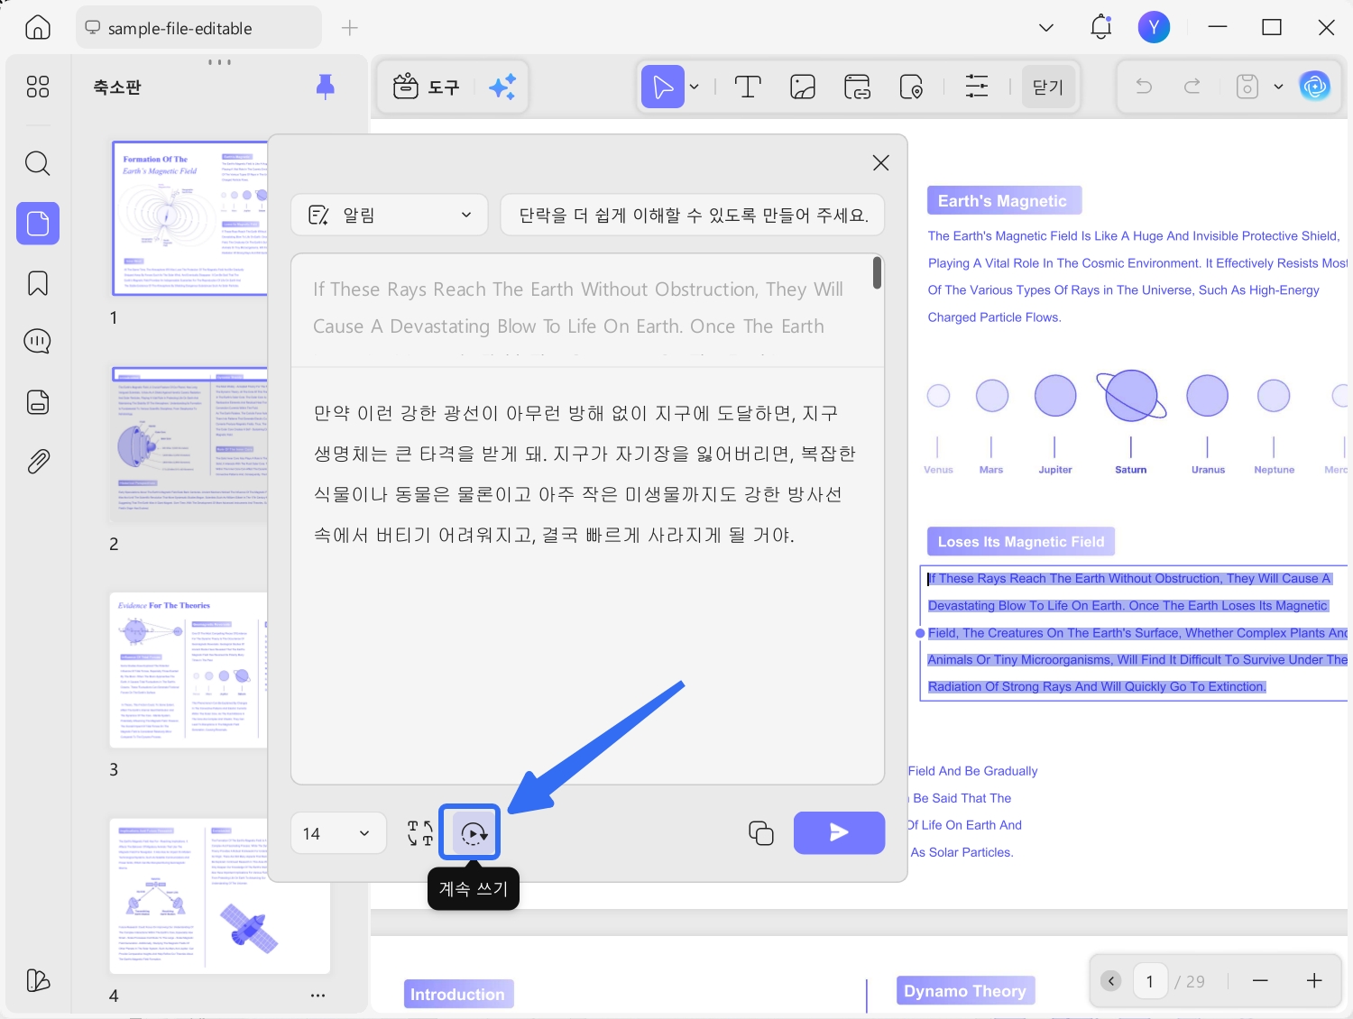Expand the save options dropdown arrow
The height and width of the screenshot is (1019, 1353).
[1278, 87]
